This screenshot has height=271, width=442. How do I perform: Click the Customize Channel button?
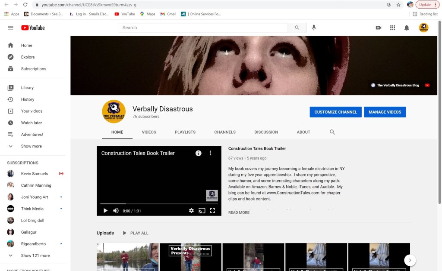[335, 112]
